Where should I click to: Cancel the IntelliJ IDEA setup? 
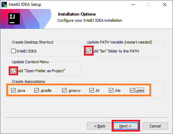click(x=155, y=126)
